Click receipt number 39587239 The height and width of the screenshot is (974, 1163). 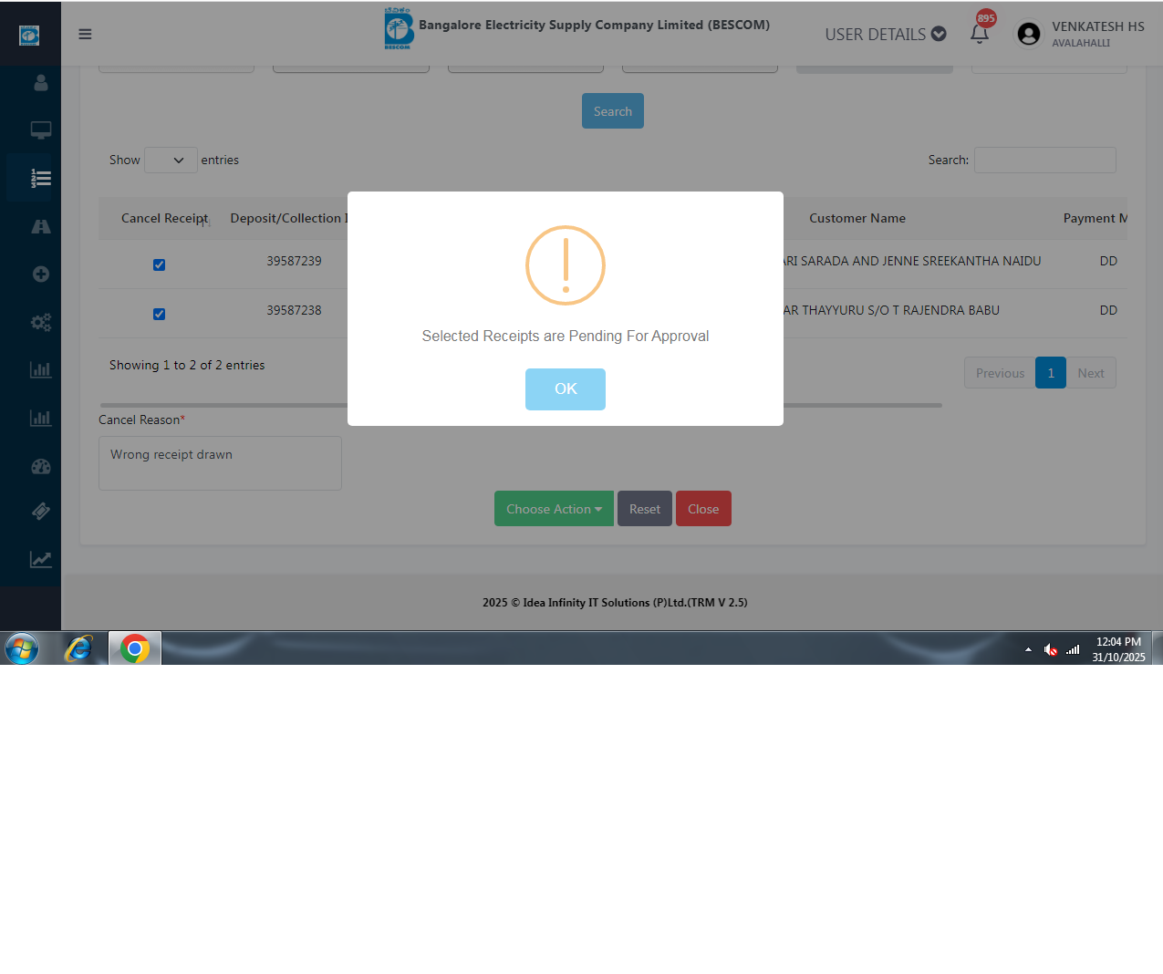[294, 262]
